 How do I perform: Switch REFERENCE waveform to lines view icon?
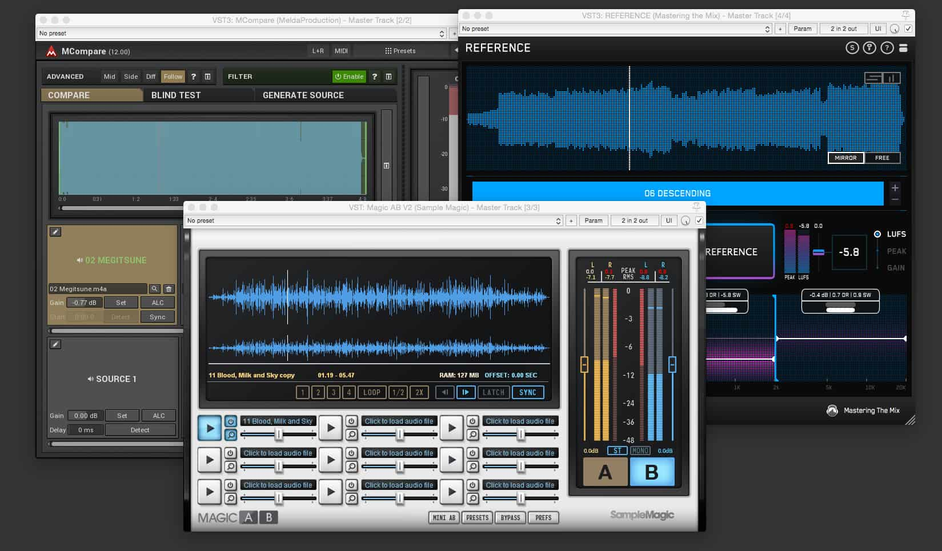(873, 78)
